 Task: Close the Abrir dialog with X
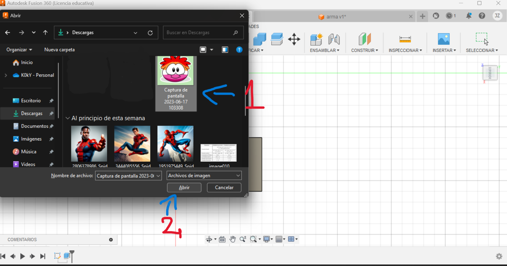pos(242,16)
